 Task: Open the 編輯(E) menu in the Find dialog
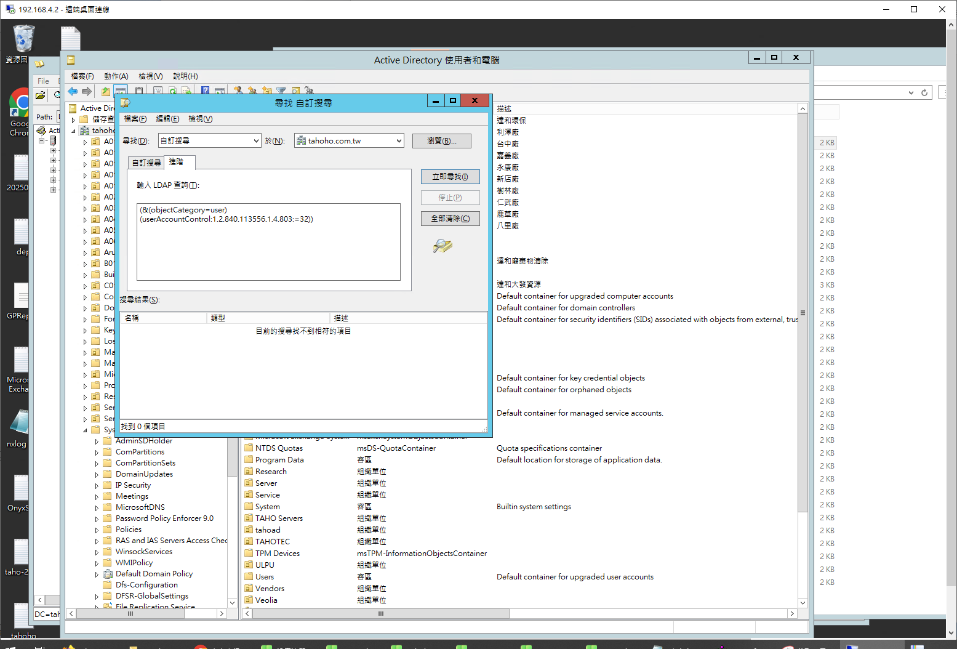click(167, 119)
